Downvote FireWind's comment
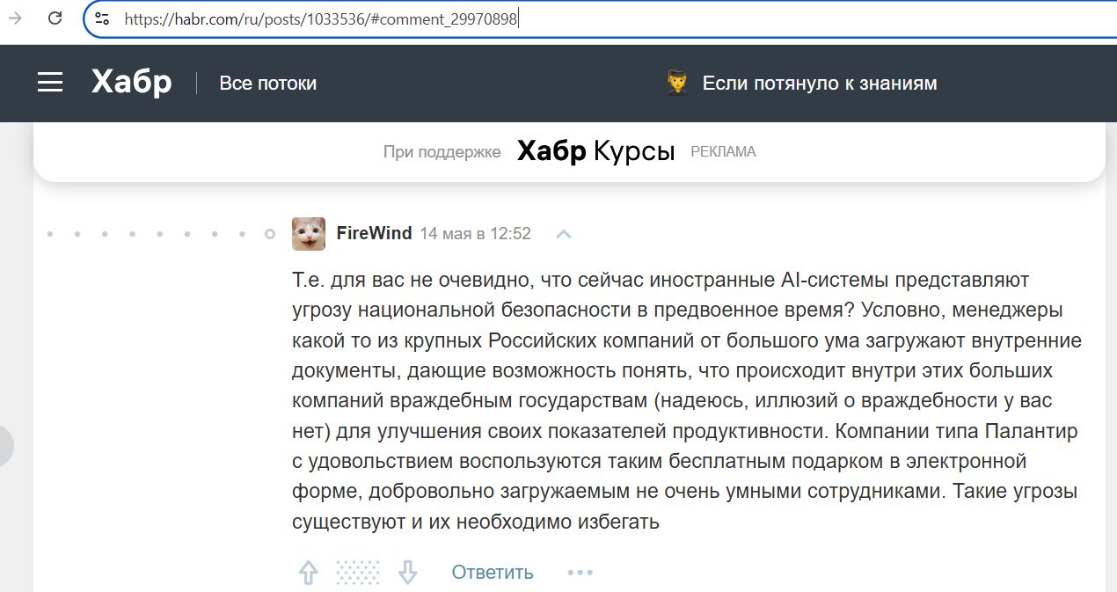Screen dimensions: 1117x592 click(407, 572)
